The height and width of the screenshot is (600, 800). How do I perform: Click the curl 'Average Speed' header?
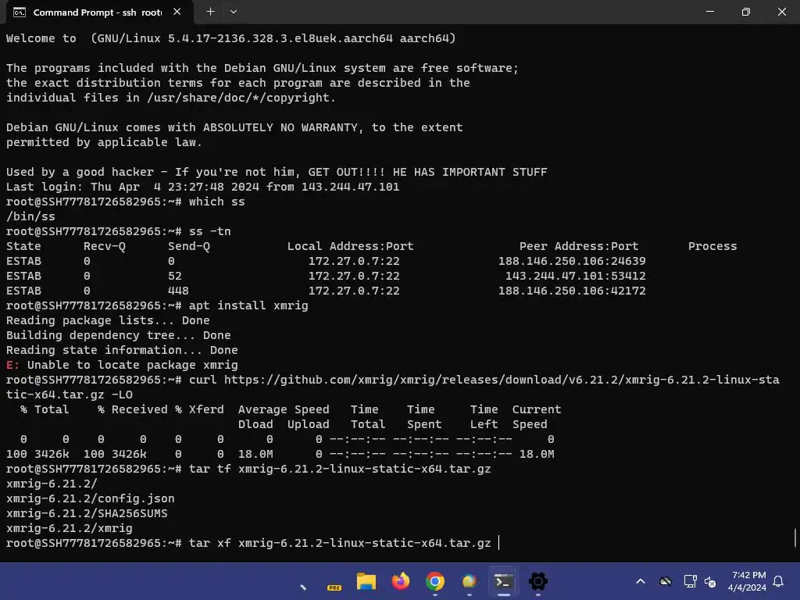point(284,409)
